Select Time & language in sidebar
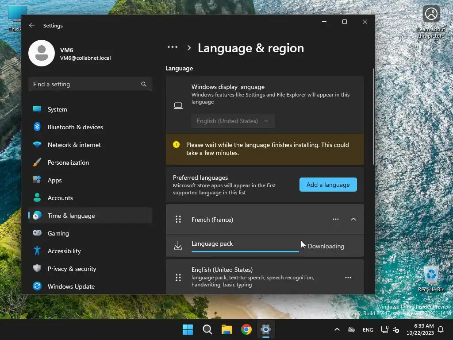The image size is (453, 340). click(x=90, y=216)
